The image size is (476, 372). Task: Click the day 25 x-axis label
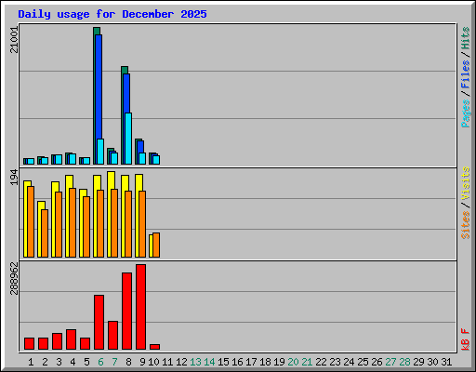(363, 362)
